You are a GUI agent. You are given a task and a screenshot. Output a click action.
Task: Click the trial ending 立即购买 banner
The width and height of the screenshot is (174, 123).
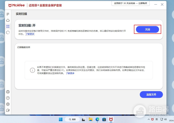130,3
